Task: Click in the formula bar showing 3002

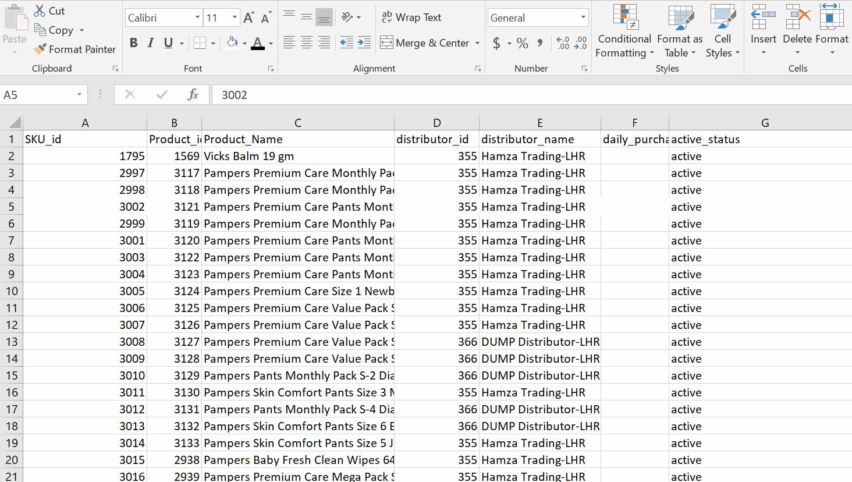Action: coord(532,95)
